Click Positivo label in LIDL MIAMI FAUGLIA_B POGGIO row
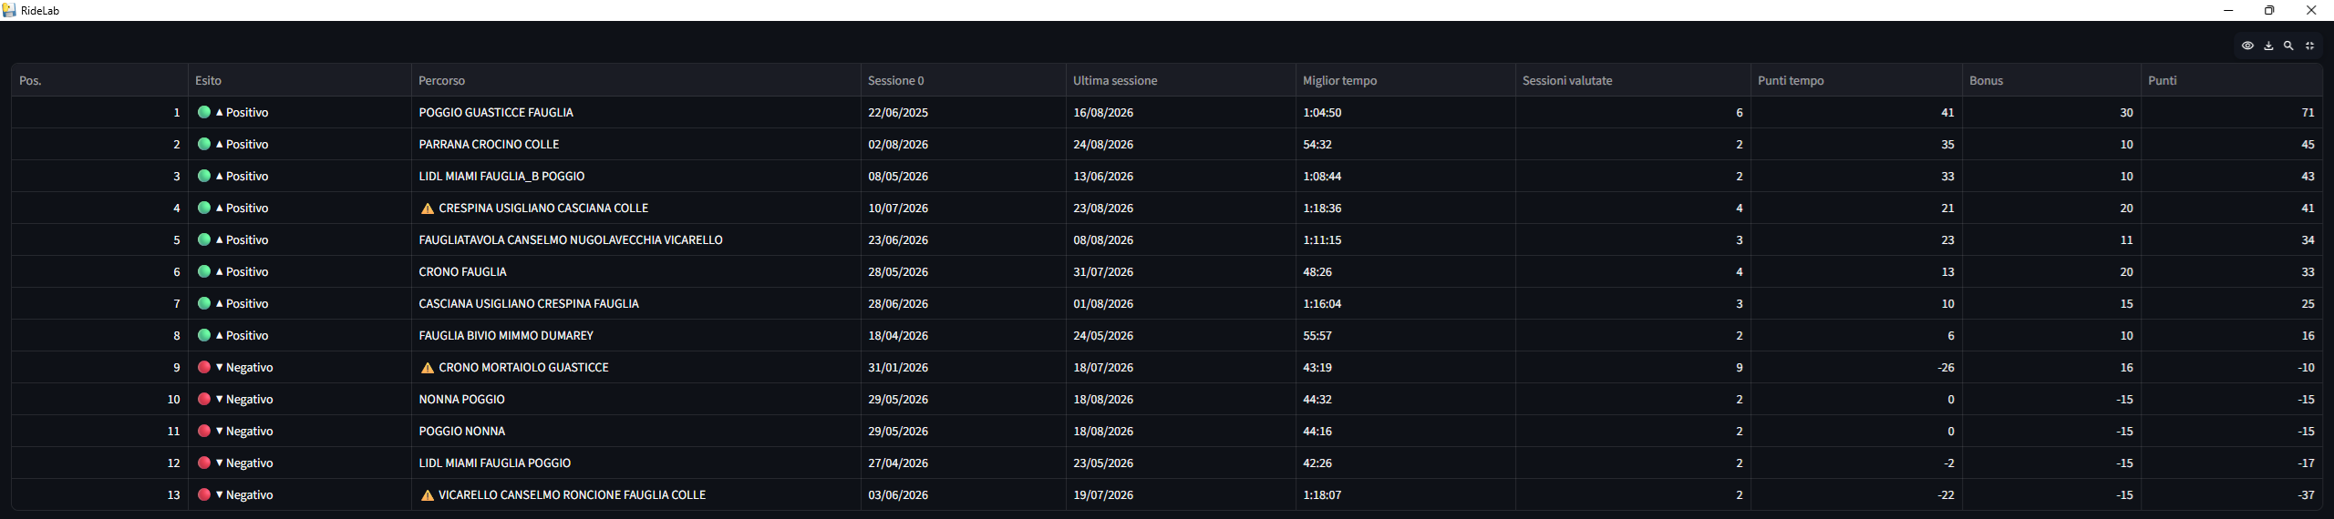Screen dimensions: 2334x519 coord(247,176)
